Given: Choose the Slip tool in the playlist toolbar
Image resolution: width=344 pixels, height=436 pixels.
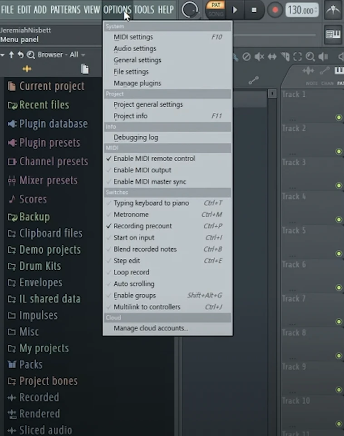Looking at the screenshot, I should click(272, 57).
